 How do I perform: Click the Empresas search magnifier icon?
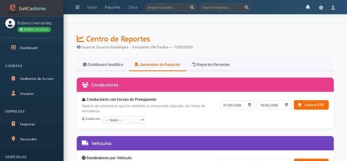tap(246, 7)
